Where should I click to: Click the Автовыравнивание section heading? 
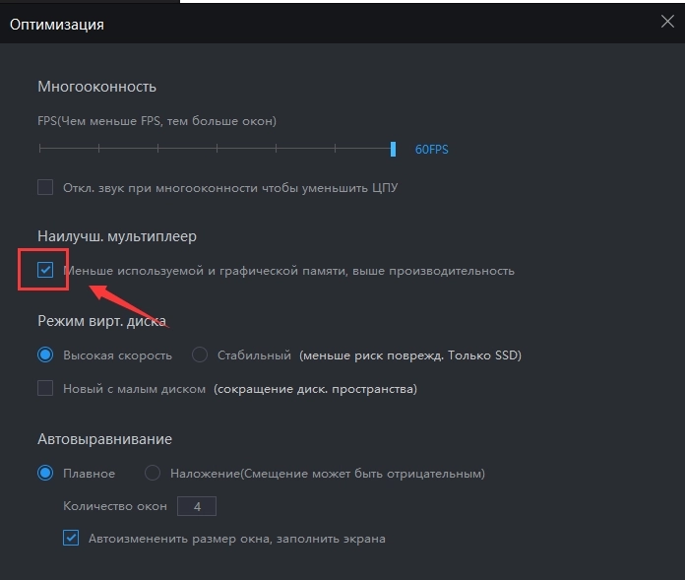104,439
